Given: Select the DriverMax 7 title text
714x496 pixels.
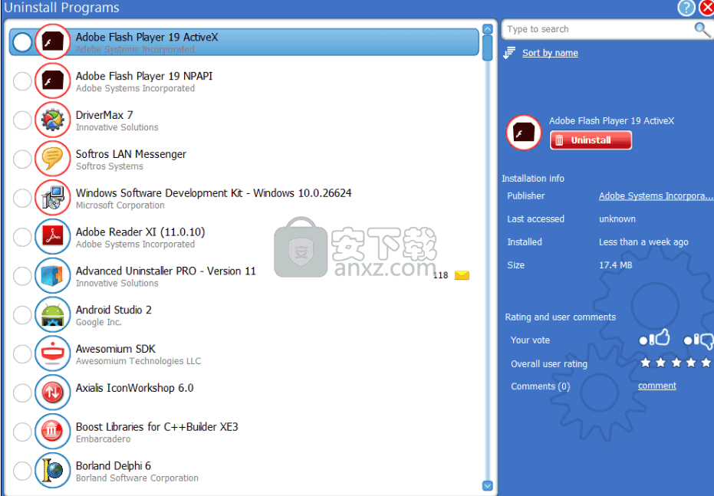Looking at the screenshot, I should [x=104, y=115].
